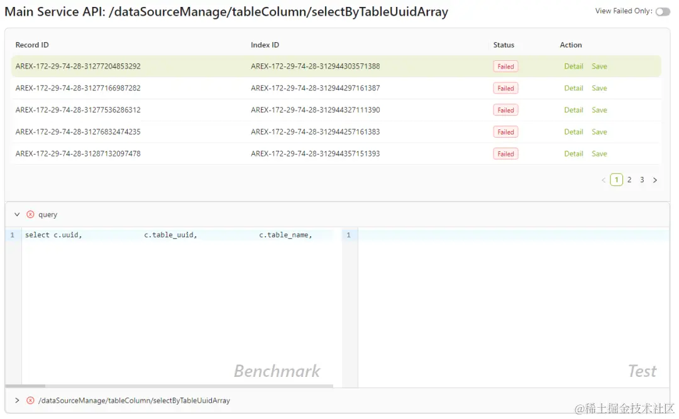
Task: Collapse the query section chevron
Action: tap(17, 214)
